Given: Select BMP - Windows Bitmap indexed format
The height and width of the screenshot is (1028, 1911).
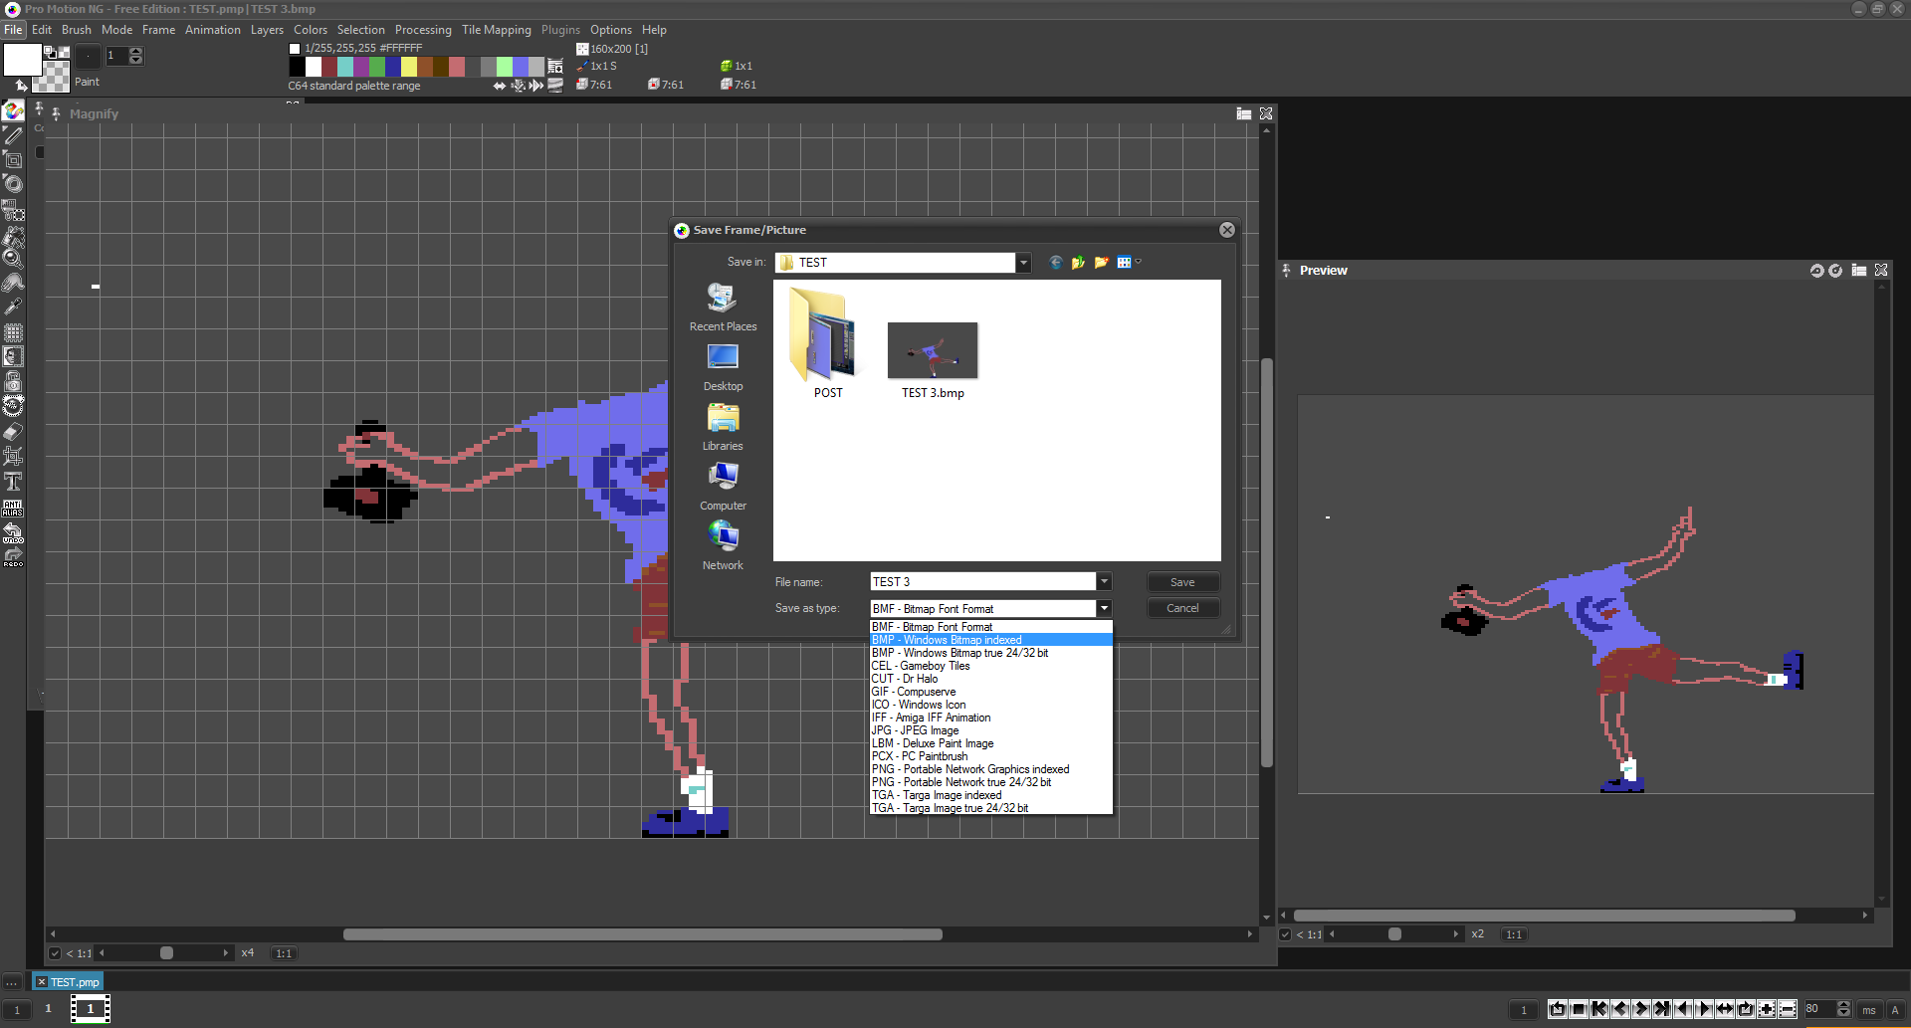Looking at the screenshot, I should coord(990,640).
